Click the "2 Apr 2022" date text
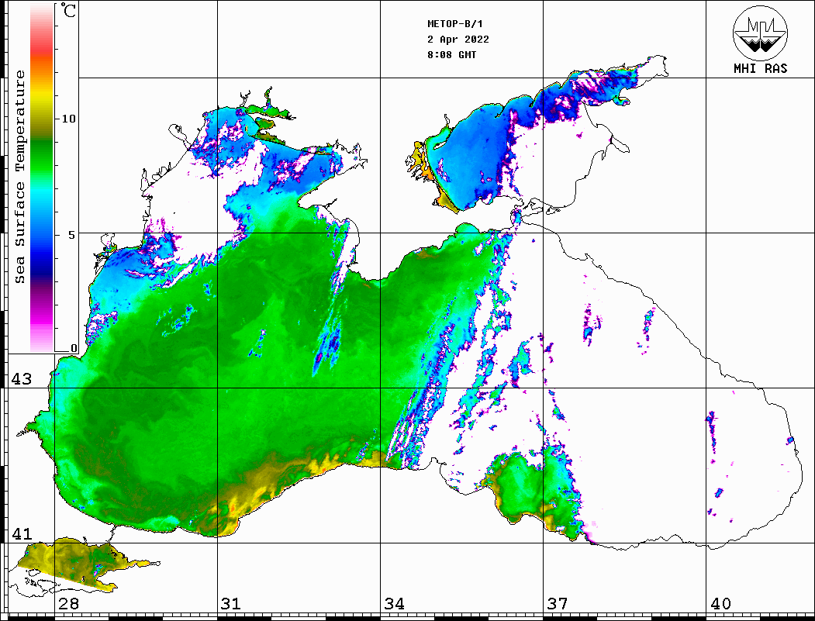Viewport: 815px width, 621px height. tap(458, 40)
